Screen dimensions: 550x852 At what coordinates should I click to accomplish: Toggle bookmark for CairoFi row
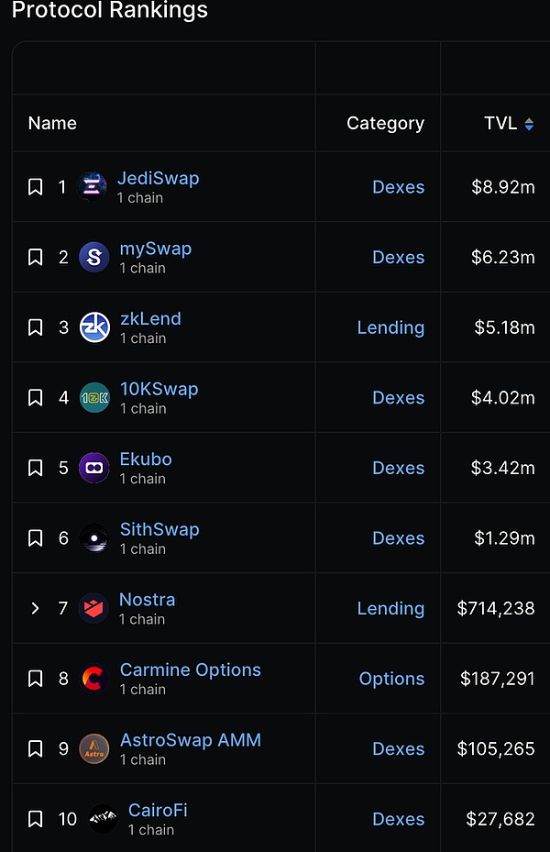point(35,819)
